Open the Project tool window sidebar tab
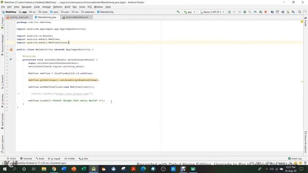The width and height of the screenshot is (308, 173). 2,24
